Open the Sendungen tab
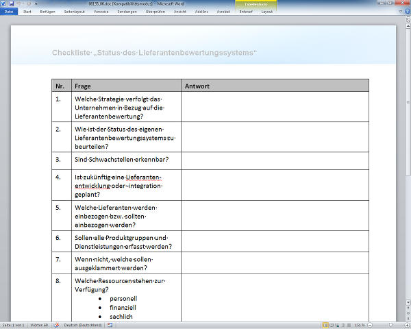The image size is (411, 329). tap(127, 12)
